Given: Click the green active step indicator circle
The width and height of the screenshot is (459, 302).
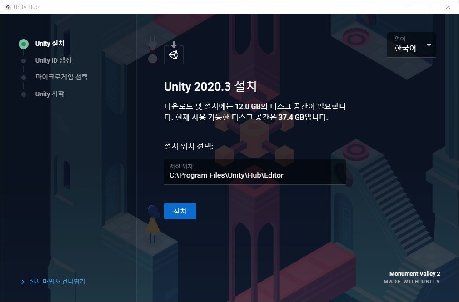Looking at the screenshot, I should (x=24, y=44).
